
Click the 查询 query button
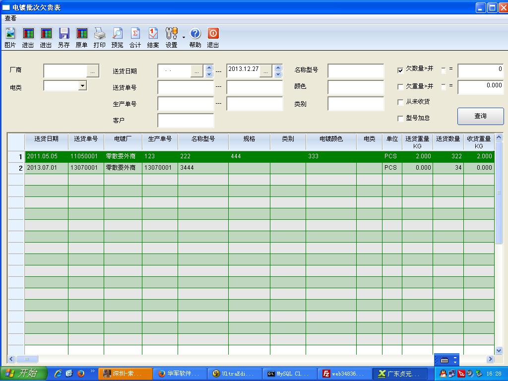point(480,116)
